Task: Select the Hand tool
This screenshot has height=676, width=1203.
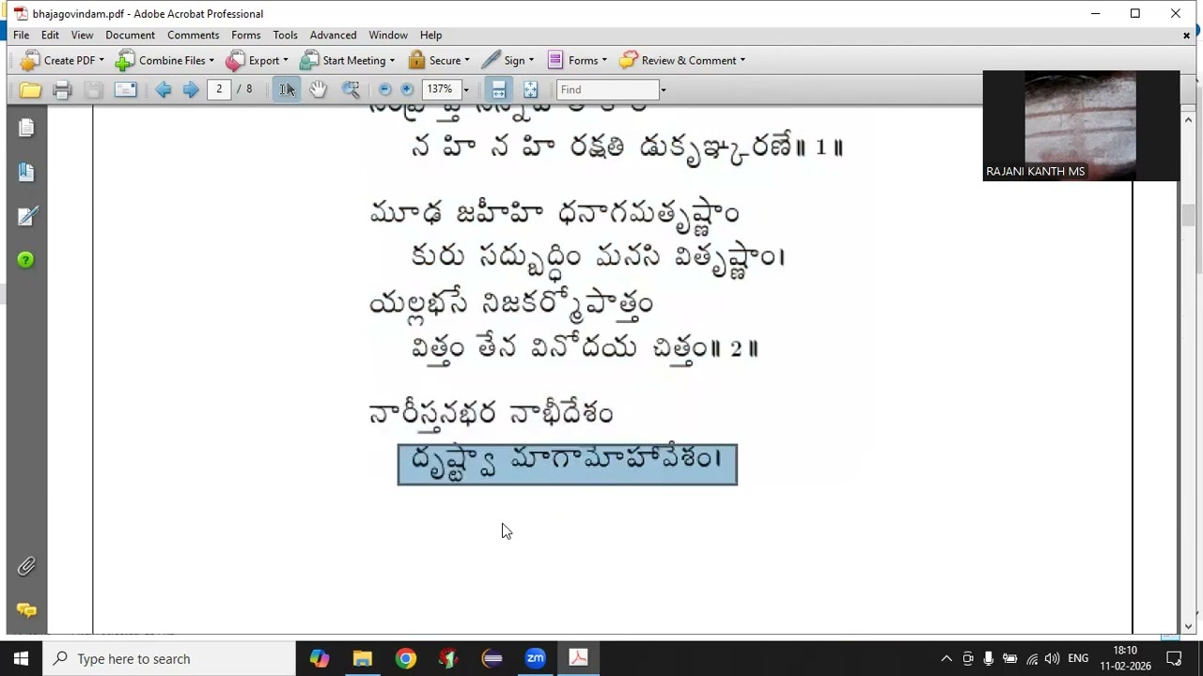Action: click(x=319, y=89)
